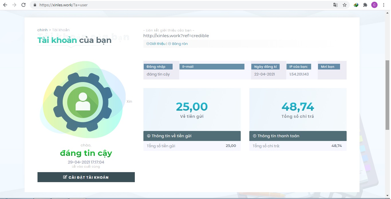Click the 'Thông tin về tiền gửi' header bar
This screenshot has height=199, width=391.
[x=192, y=136]
